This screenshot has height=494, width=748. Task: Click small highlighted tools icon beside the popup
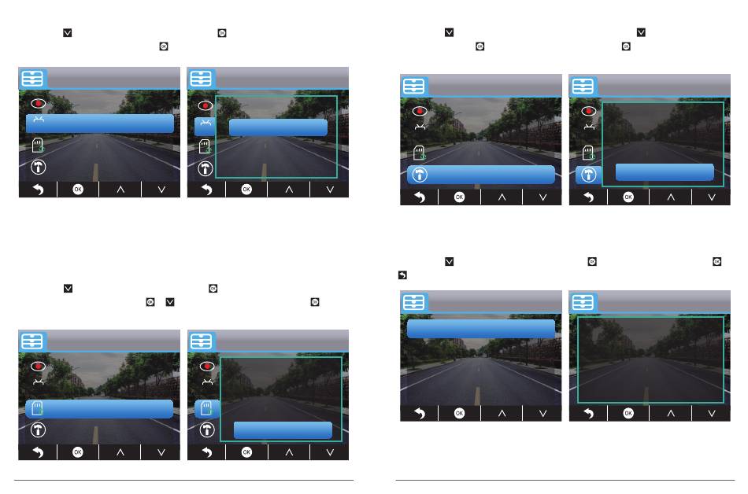(x=589, y=175)
